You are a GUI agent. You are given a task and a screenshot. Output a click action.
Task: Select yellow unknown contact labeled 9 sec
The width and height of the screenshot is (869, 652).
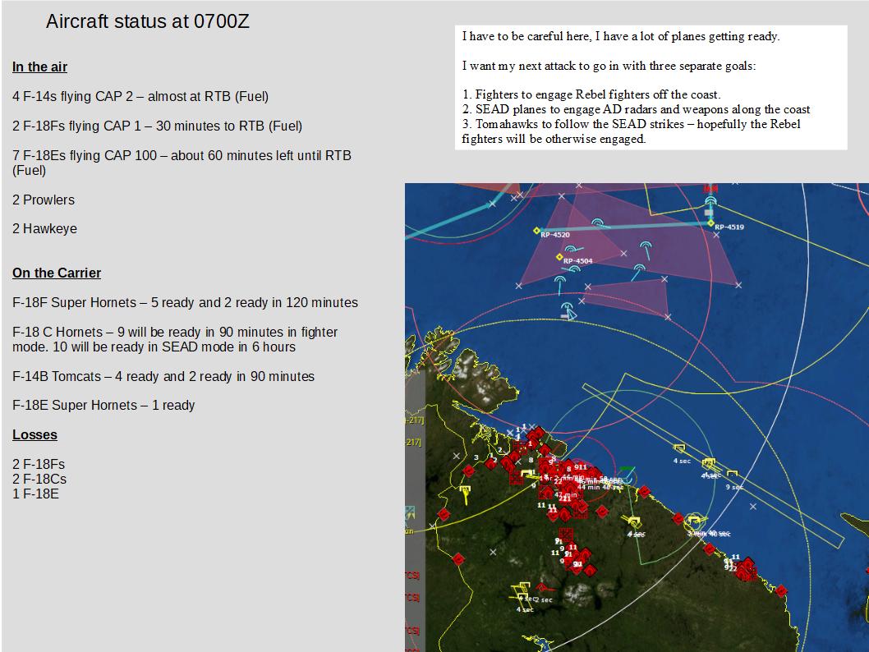[x=732, y=475]
